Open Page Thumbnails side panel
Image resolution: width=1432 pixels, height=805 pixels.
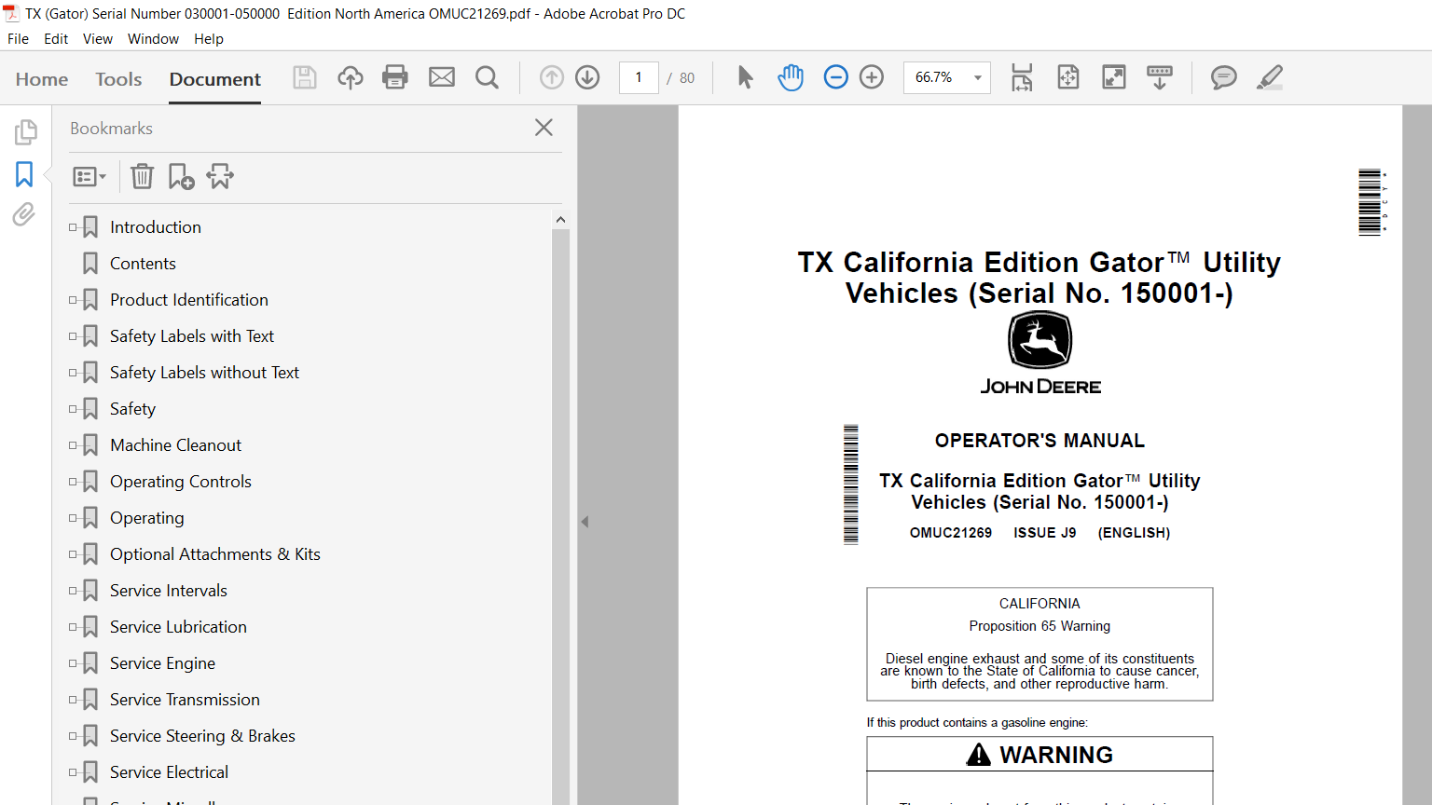point(25,132)
